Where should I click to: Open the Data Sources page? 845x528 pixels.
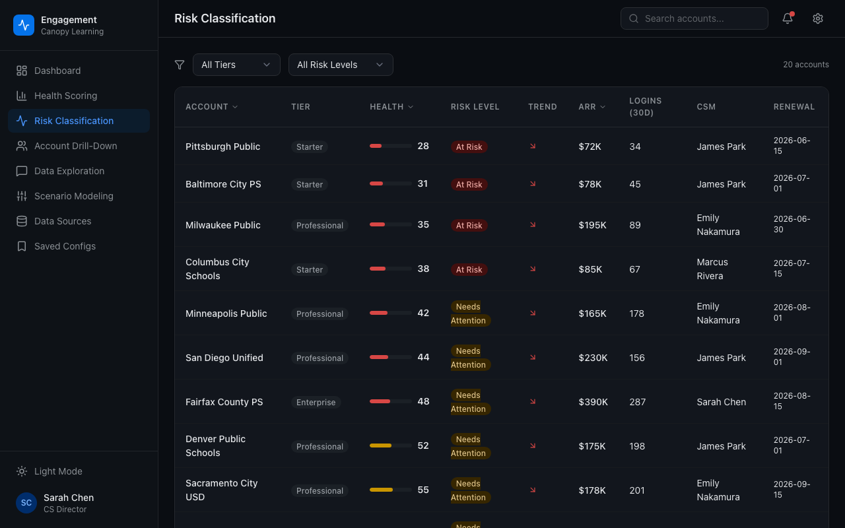click(63, 221)
